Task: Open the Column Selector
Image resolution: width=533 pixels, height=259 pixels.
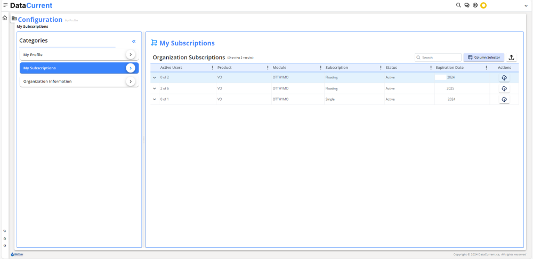Action: click(484, 58)
